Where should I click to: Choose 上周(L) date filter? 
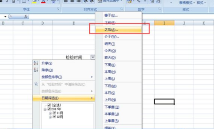point(118,79)
